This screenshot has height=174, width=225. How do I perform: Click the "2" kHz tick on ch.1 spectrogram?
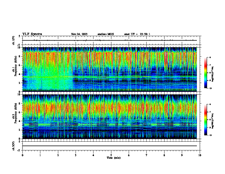coord(20,83)
